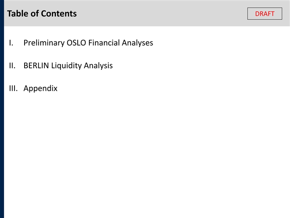Select the word BERLIN
This screenshot has height=218, width=290.
coord(36,65)
